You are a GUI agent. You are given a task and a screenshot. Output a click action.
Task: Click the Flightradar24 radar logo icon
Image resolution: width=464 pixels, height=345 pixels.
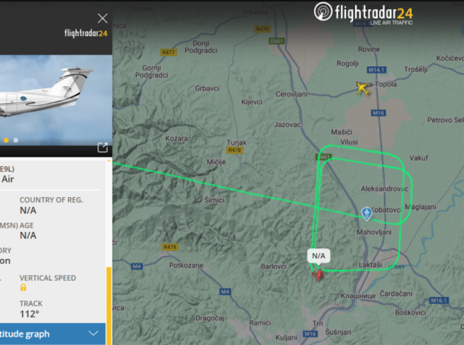323,11
